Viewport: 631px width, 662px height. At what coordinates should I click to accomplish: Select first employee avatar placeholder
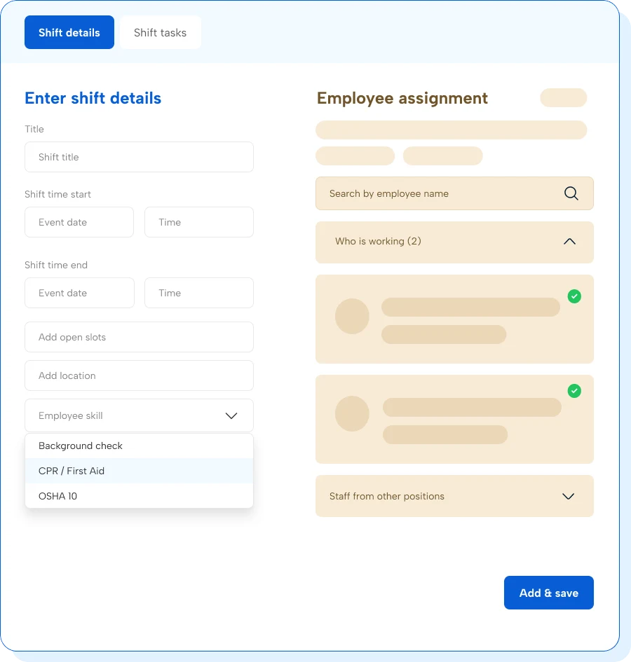pos(352,316)
